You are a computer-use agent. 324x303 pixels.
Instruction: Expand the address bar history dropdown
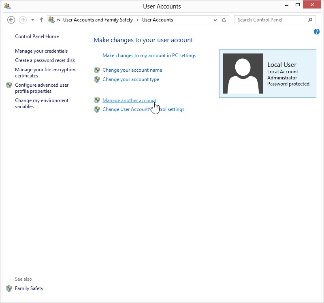215,20
